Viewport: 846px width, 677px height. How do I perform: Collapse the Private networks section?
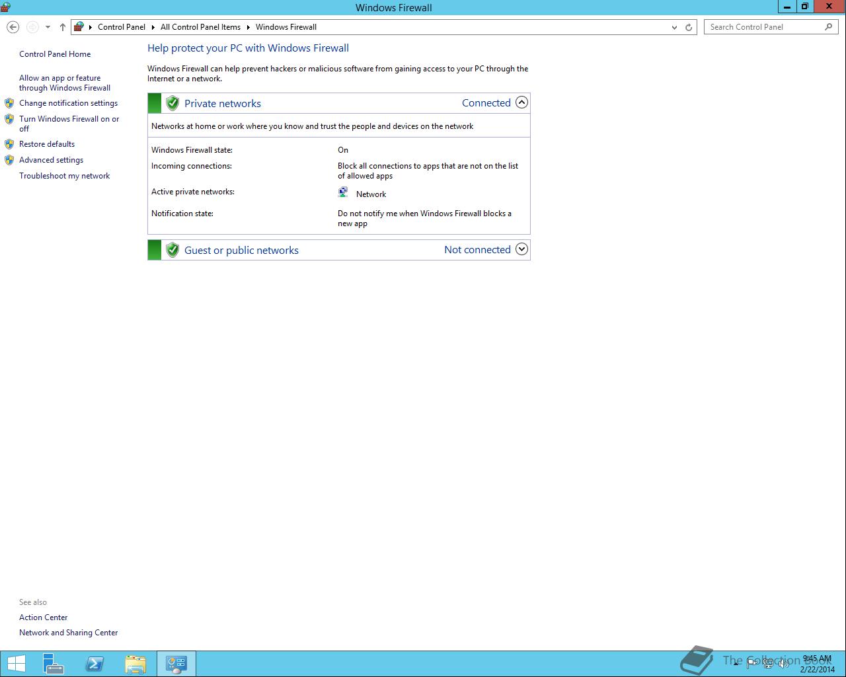(x=521, y=102)
